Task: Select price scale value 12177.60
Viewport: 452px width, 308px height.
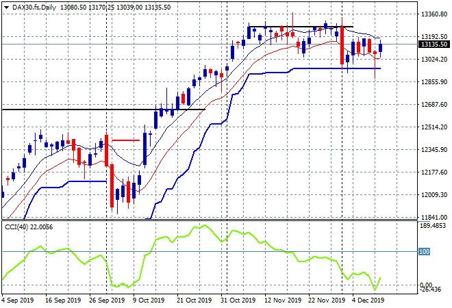Action: 434,172
